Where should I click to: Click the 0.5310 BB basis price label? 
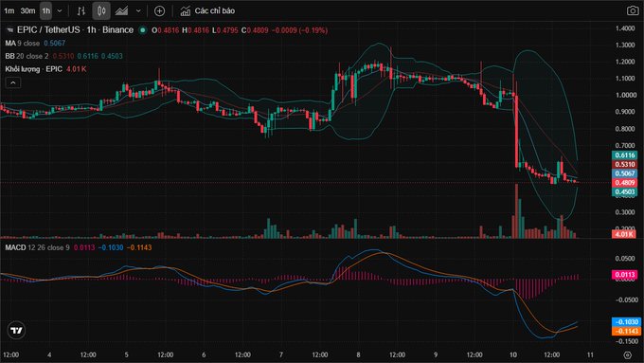coord(624,164)
